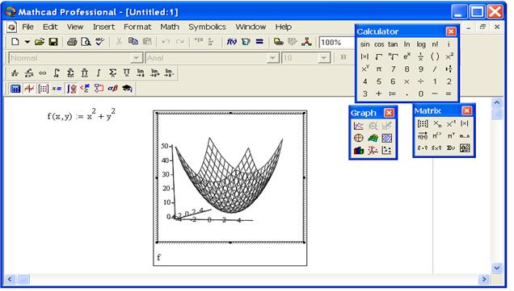
Task: Select Polar Plot in the Graph palette
Action: click(359, 138)
